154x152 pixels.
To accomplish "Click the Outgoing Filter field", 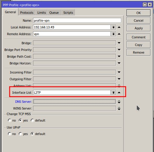I will 75,79.
